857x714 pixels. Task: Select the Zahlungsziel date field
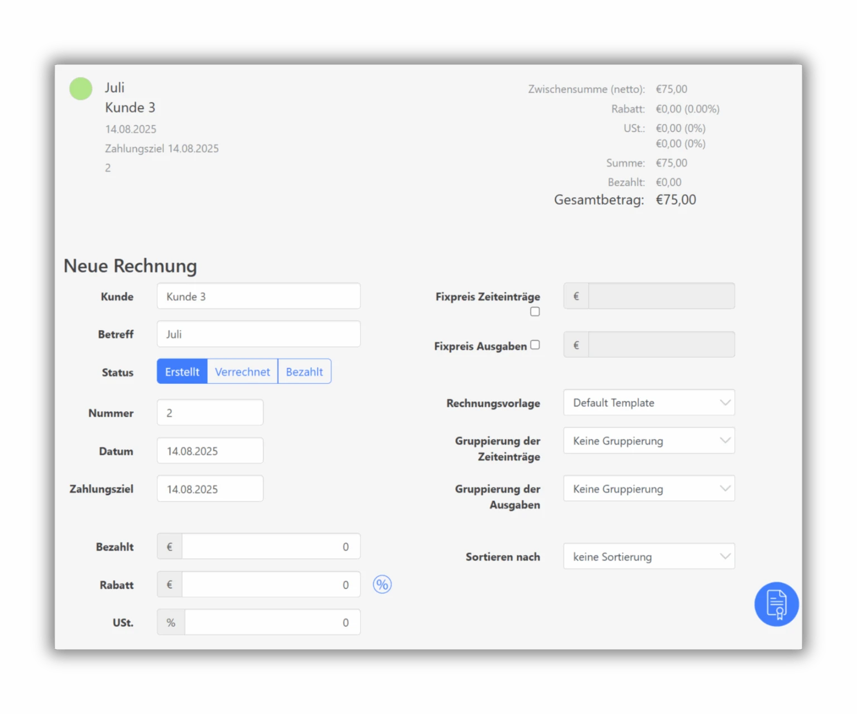[210, 489]
